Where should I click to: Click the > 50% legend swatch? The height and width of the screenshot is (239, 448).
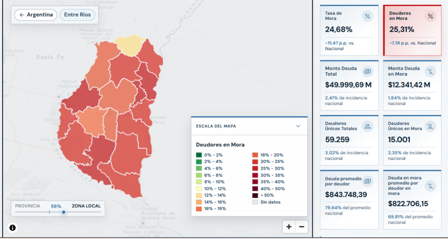255,195
